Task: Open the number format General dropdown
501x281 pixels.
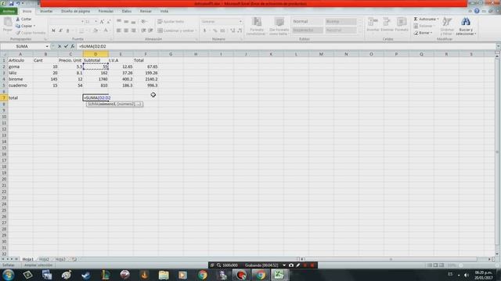Action: pos(240,21)
